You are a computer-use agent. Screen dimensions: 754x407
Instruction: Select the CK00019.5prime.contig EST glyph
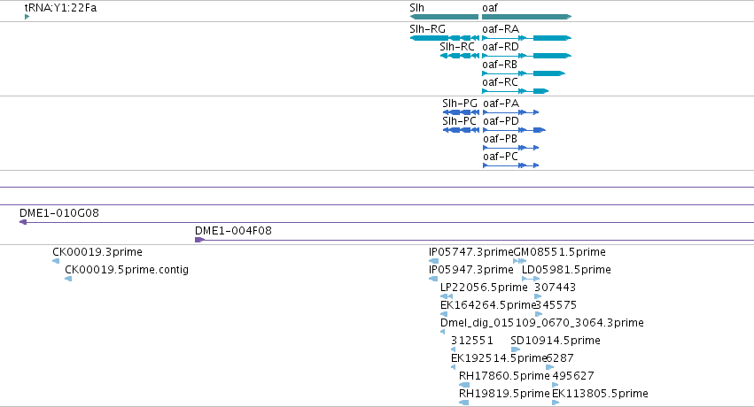click(x=68, y=279)
